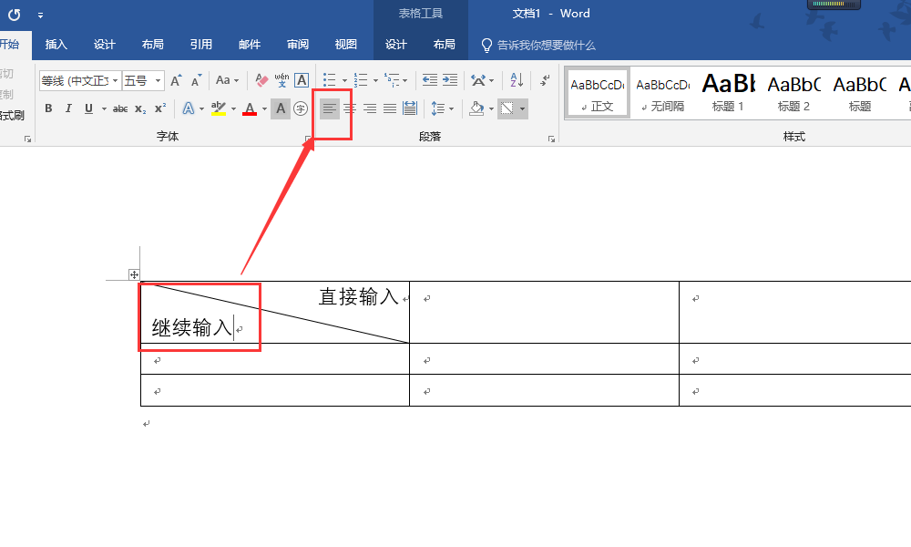This screenshot has width=911, height=547.
Task: Align text left in paragraph group
Action: tap(330, 108)
